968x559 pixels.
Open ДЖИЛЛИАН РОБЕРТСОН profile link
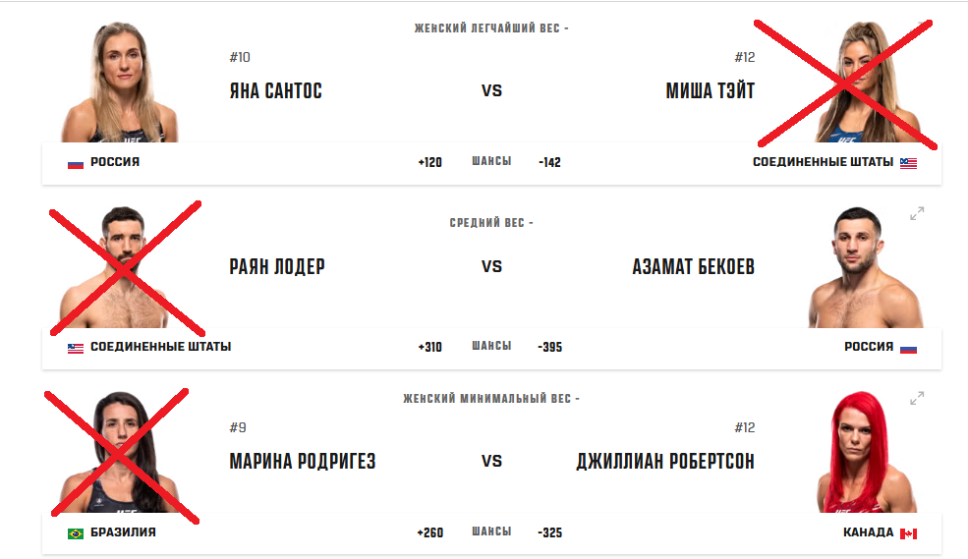(x=665, y=461)
